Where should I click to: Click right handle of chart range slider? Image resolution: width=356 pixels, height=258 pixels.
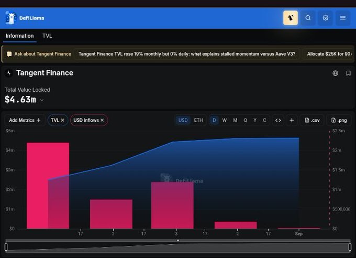click(x=350, y=247)
